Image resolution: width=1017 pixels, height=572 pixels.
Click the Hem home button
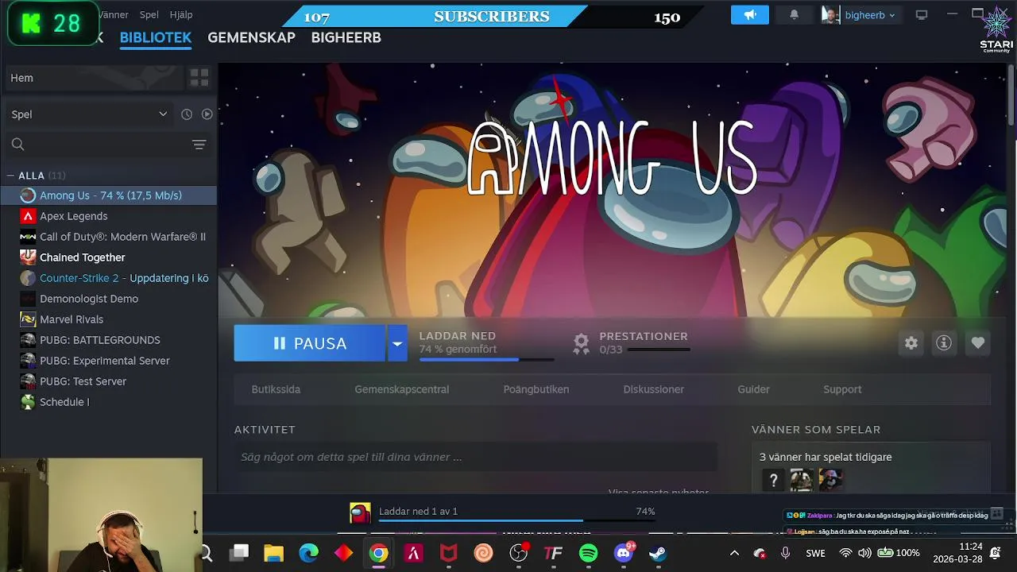(94, 78)
